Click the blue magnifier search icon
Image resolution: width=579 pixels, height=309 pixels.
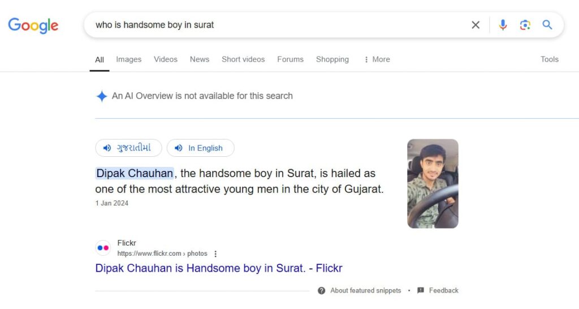coord(547,25)
